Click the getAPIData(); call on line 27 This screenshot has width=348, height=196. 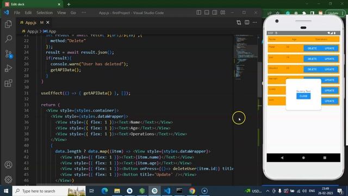tap(66, 70)
